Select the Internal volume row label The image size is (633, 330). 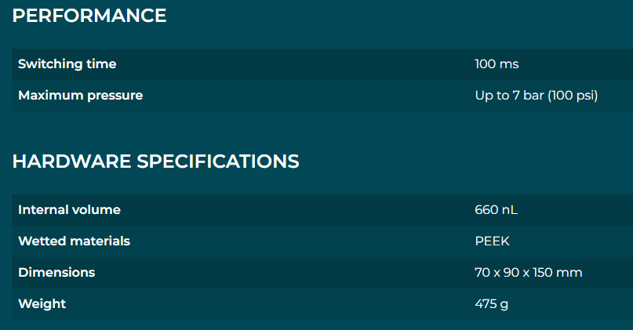point(70,210)
